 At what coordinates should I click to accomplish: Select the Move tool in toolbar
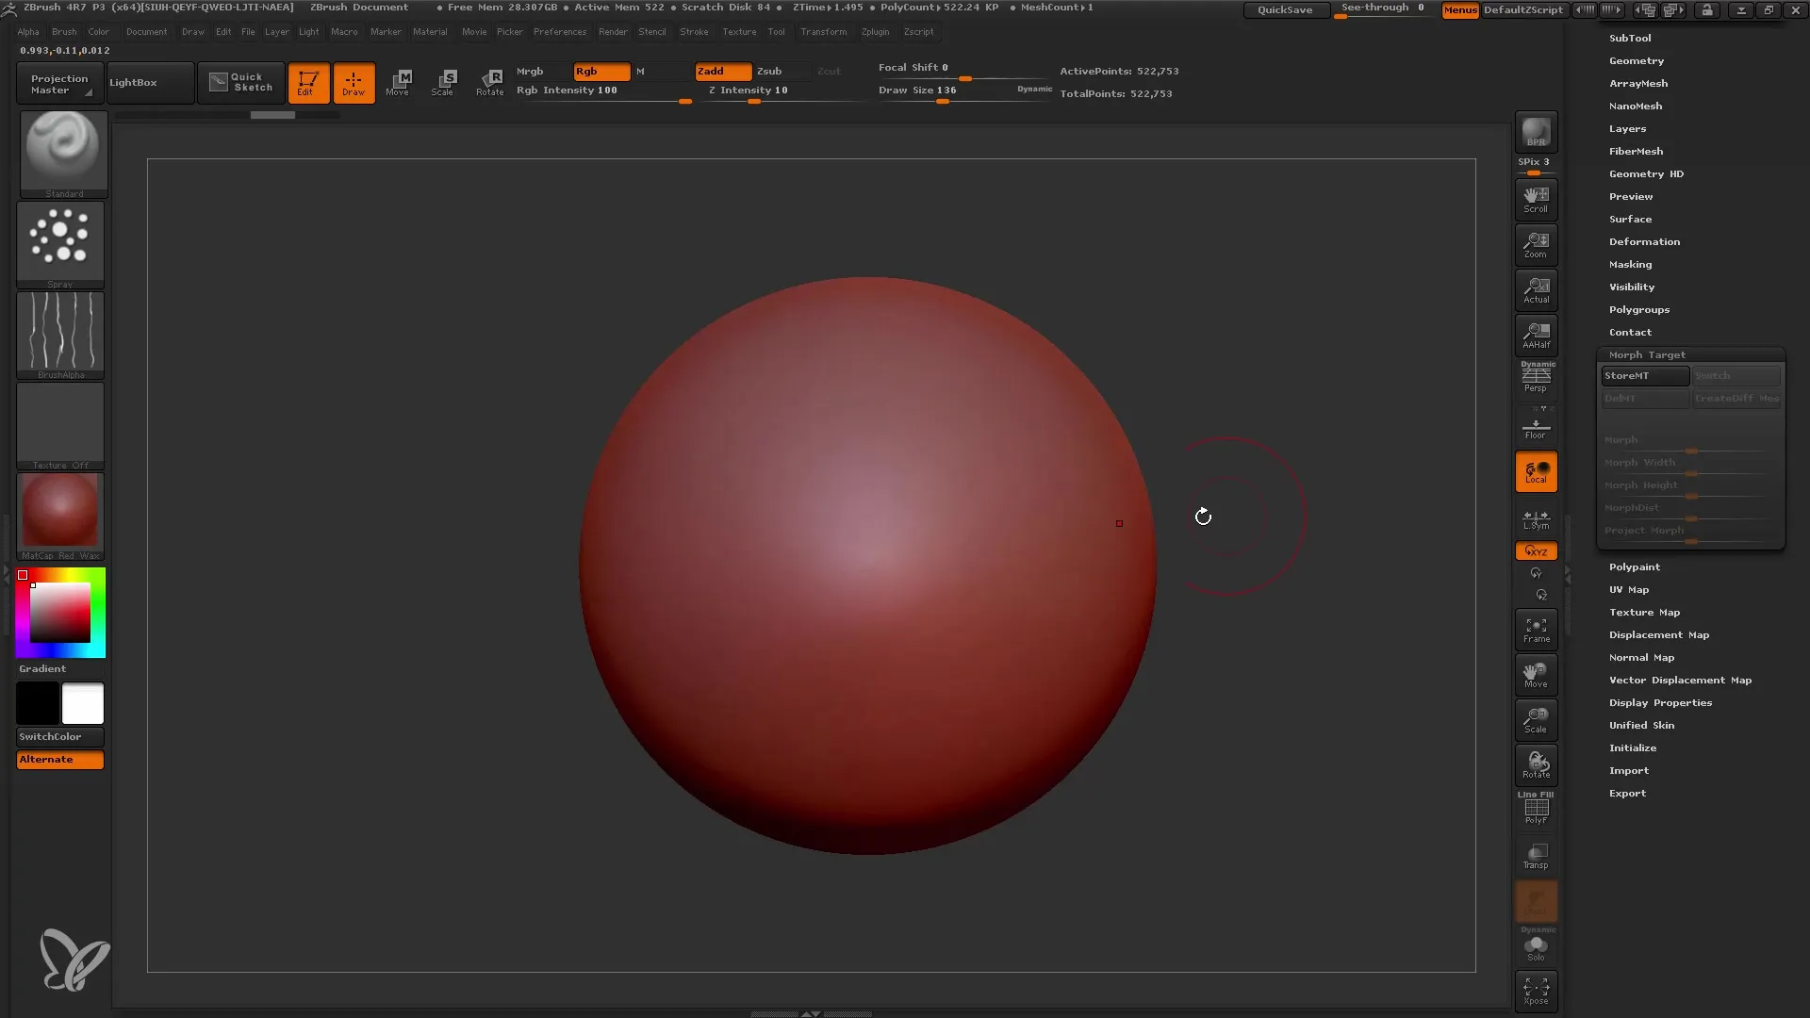[x=398, y=81]
